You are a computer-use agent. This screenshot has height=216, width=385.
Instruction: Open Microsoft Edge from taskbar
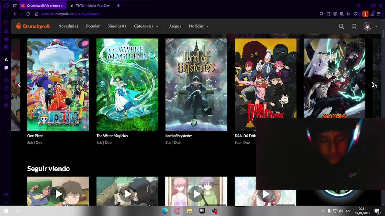pyautogui.click(x=165, y=211)
